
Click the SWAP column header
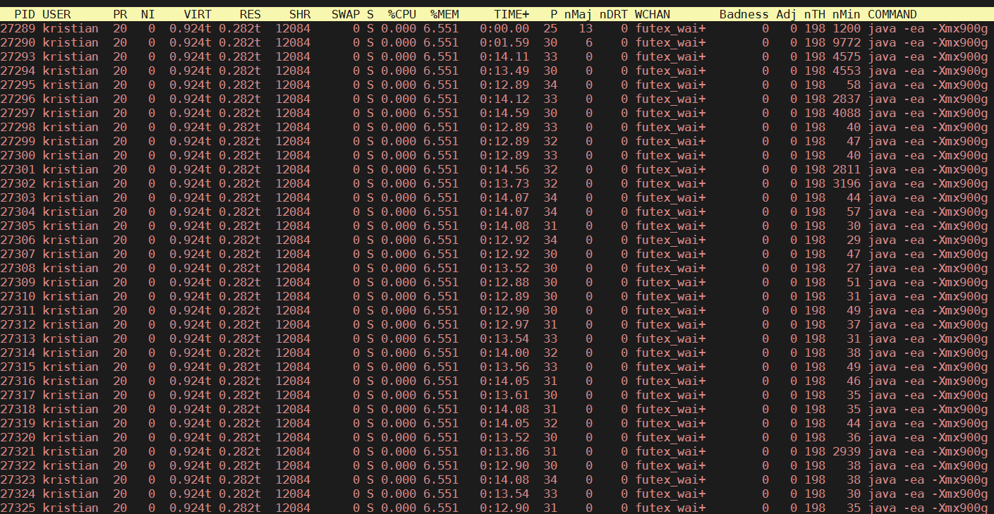[x=346, y=14]
